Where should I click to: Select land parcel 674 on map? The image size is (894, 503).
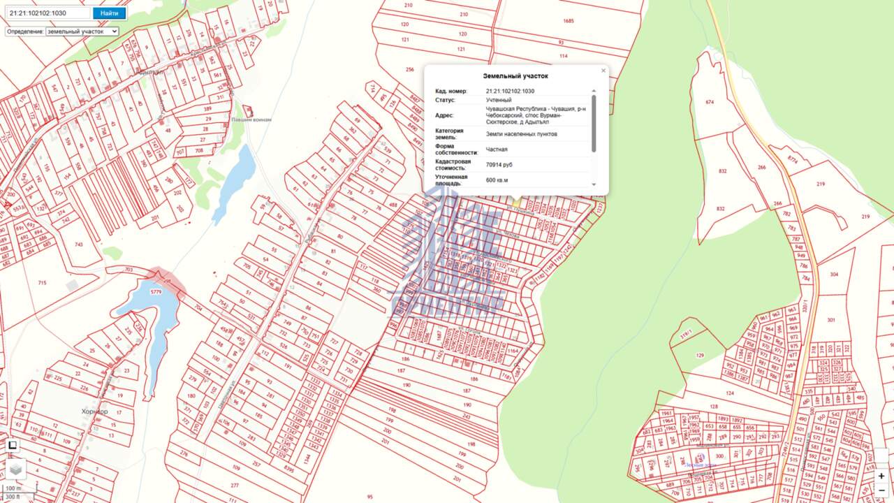pyautogui.click(x=710, y=103)
